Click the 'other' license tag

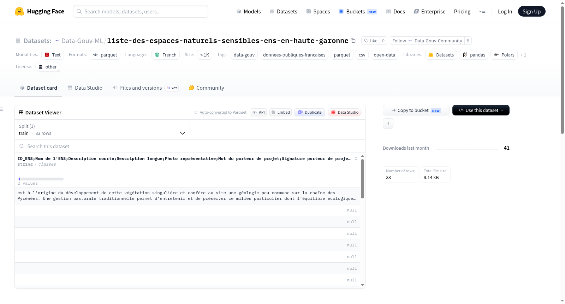[x=48, y=67]
